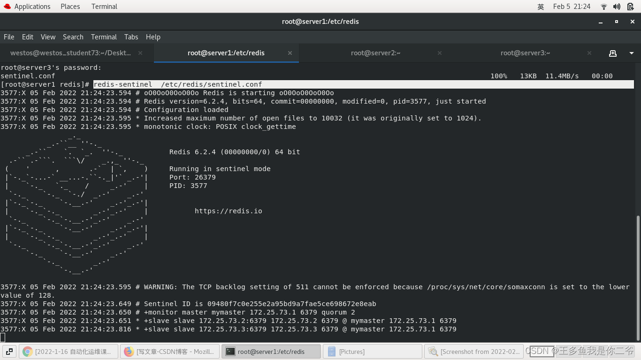Click the terminal cursor prompt box
The width and height of the screenshot is (641, 360).
click(x=2, y=337)
